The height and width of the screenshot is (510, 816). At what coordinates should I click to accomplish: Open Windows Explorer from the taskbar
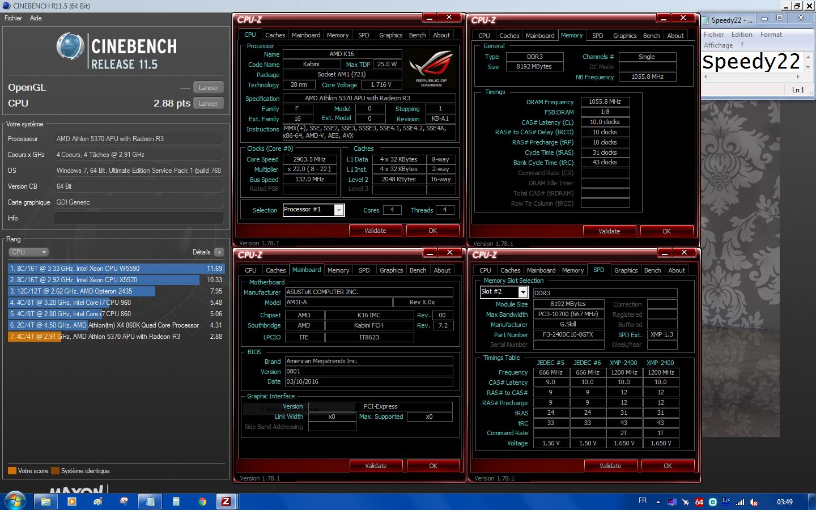tap(46, 501)
